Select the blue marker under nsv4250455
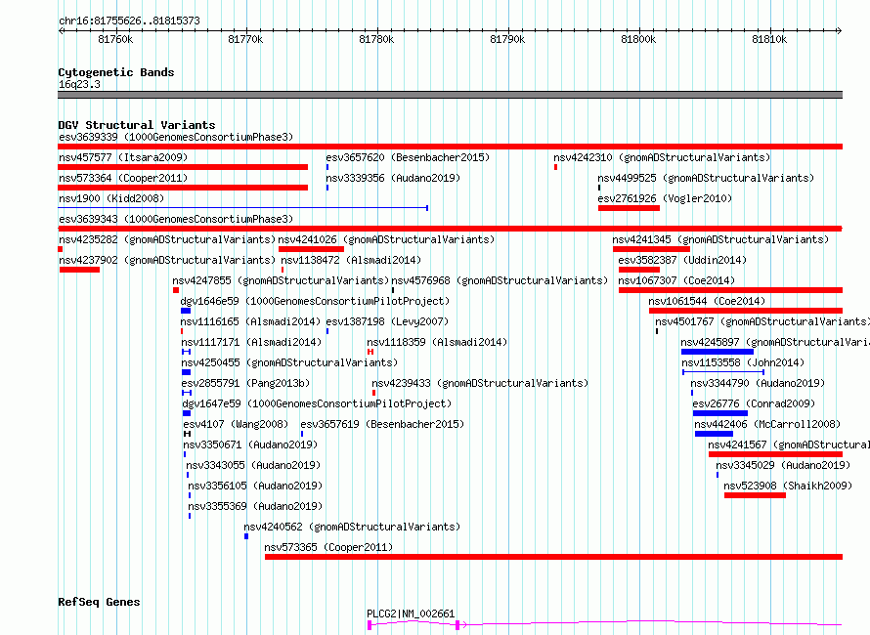 tap(186, 372)
